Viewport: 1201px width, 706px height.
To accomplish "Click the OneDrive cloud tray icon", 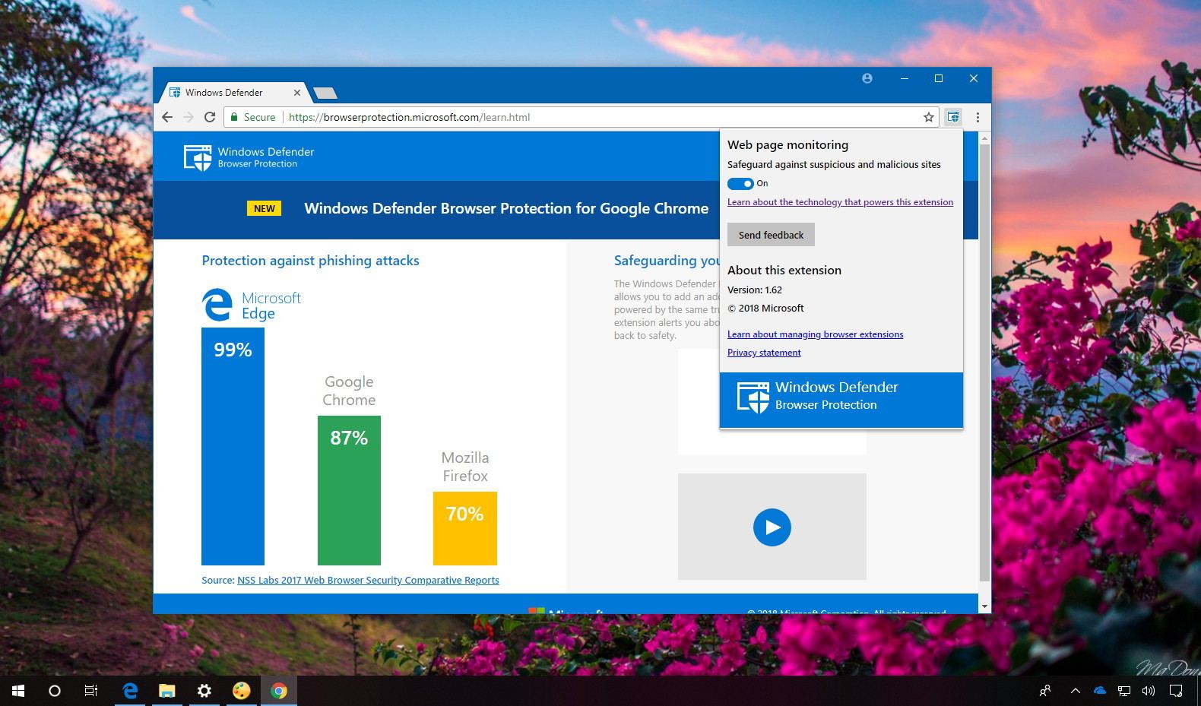I will (1099, 691).
